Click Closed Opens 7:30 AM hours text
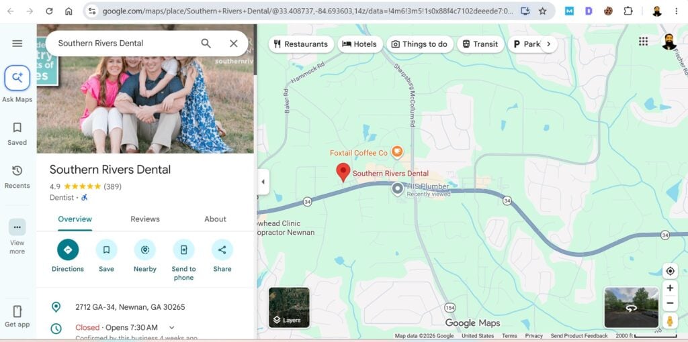Image resolution: width=688 pixels, height=342 pixels. [x=116, y=327]
